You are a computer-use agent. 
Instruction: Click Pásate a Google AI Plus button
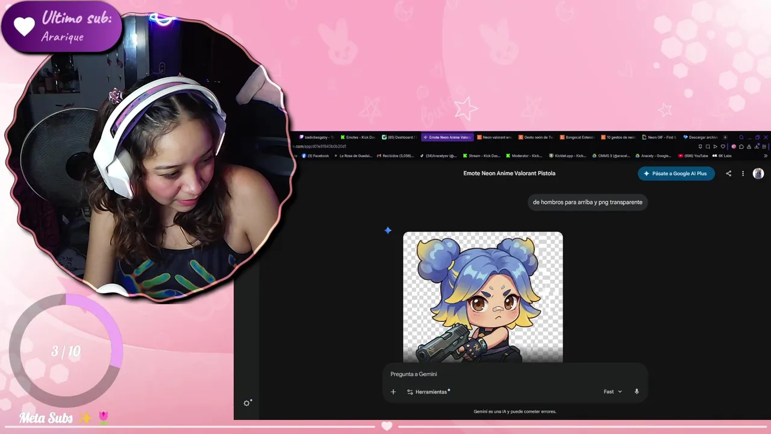click(x=676, y=174)
